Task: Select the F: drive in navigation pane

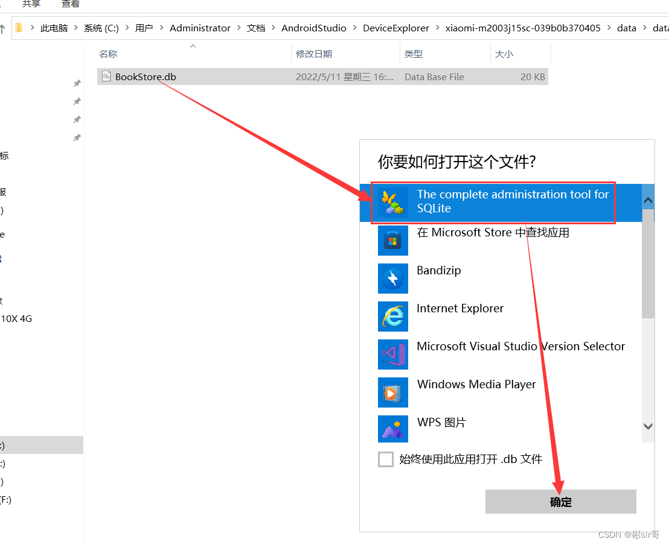Action: tap(5, 499)
